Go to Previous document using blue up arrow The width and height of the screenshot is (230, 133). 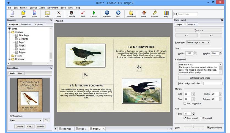point(107,14)
